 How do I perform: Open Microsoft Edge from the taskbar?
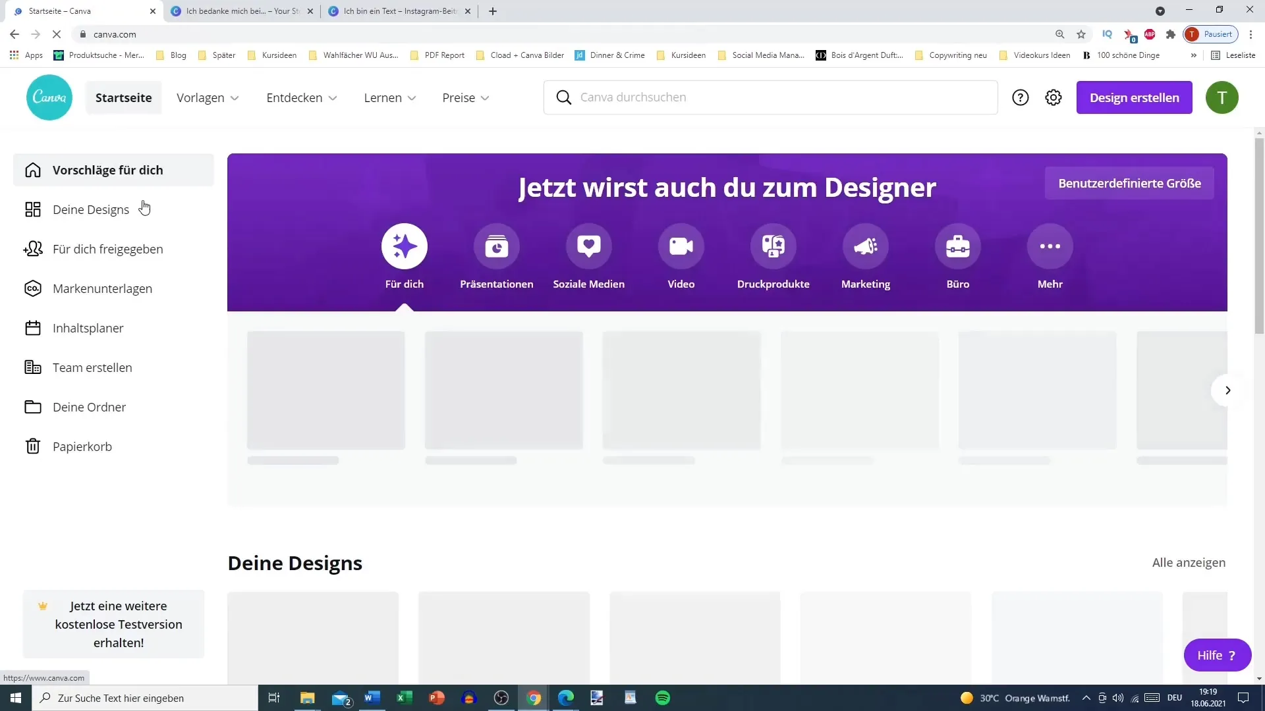566,698
